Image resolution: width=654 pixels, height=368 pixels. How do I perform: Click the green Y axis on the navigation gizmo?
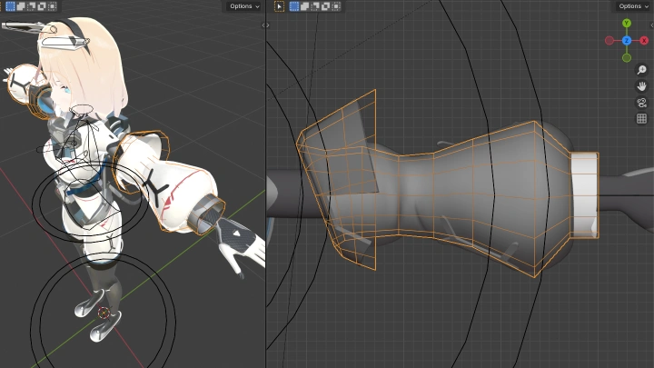point(627,23)
